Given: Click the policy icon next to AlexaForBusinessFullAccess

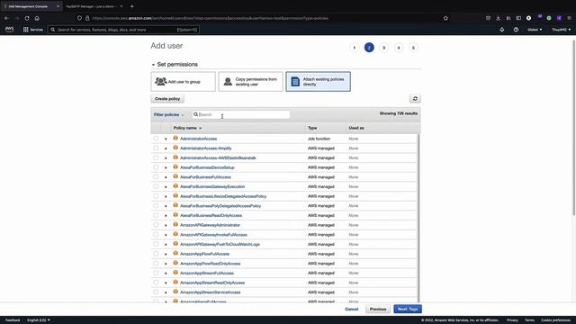Looking at the screenshot, I should (x=175, y=176).
